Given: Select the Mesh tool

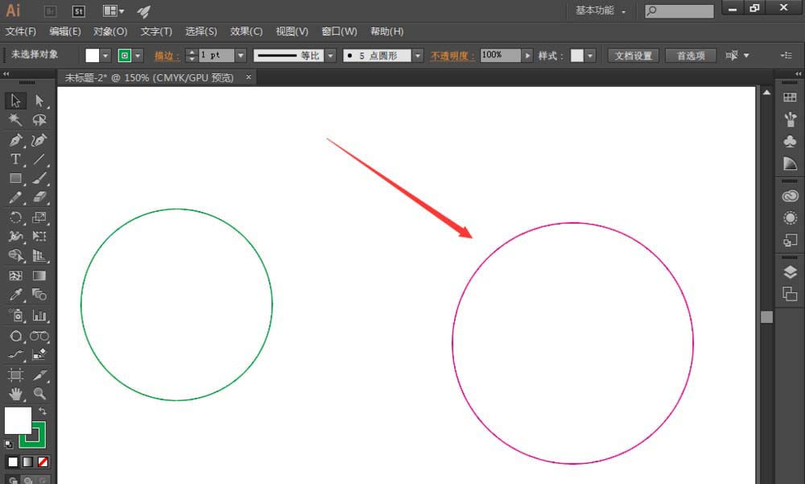Looking at the screenshot, I should point(15,275).
